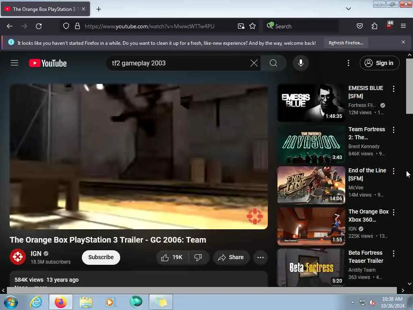Clear the YouTube search query
The image size is (413, 310).
click(x=254, y=63)
